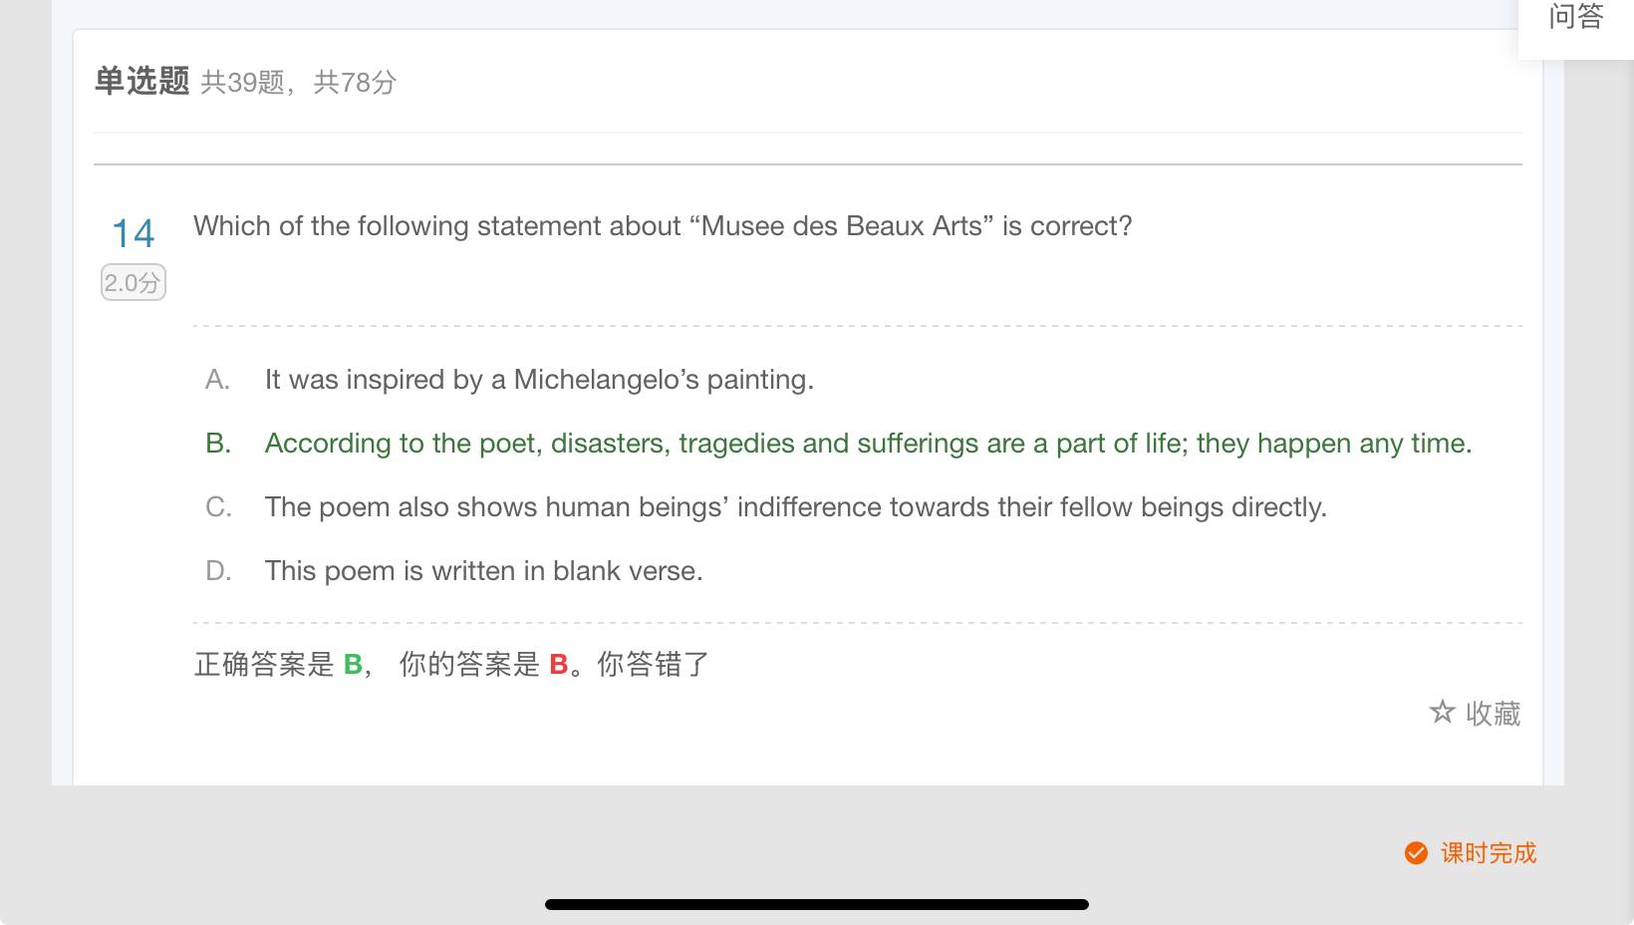Choose the answer mentioning blank verse

point(483,571)
